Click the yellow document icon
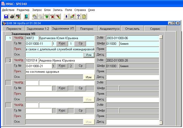Image resolution: width=183 pixels, height=128 pixels. pyautogui.click(x=84, y=16)
